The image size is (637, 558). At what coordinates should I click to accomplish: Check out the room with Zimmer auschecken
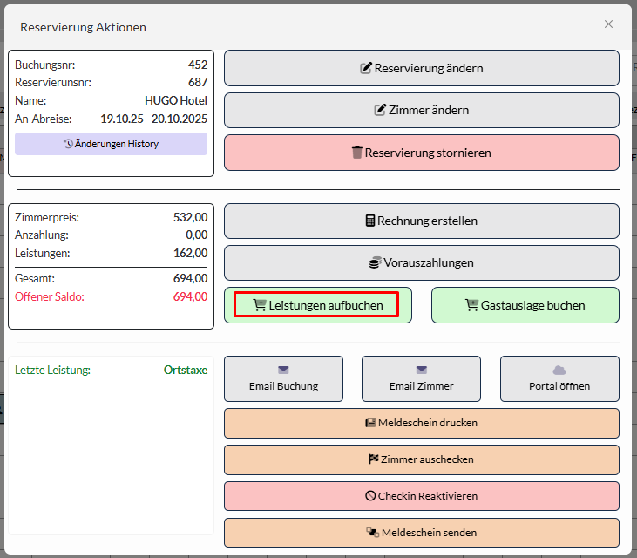pos(422,459)
